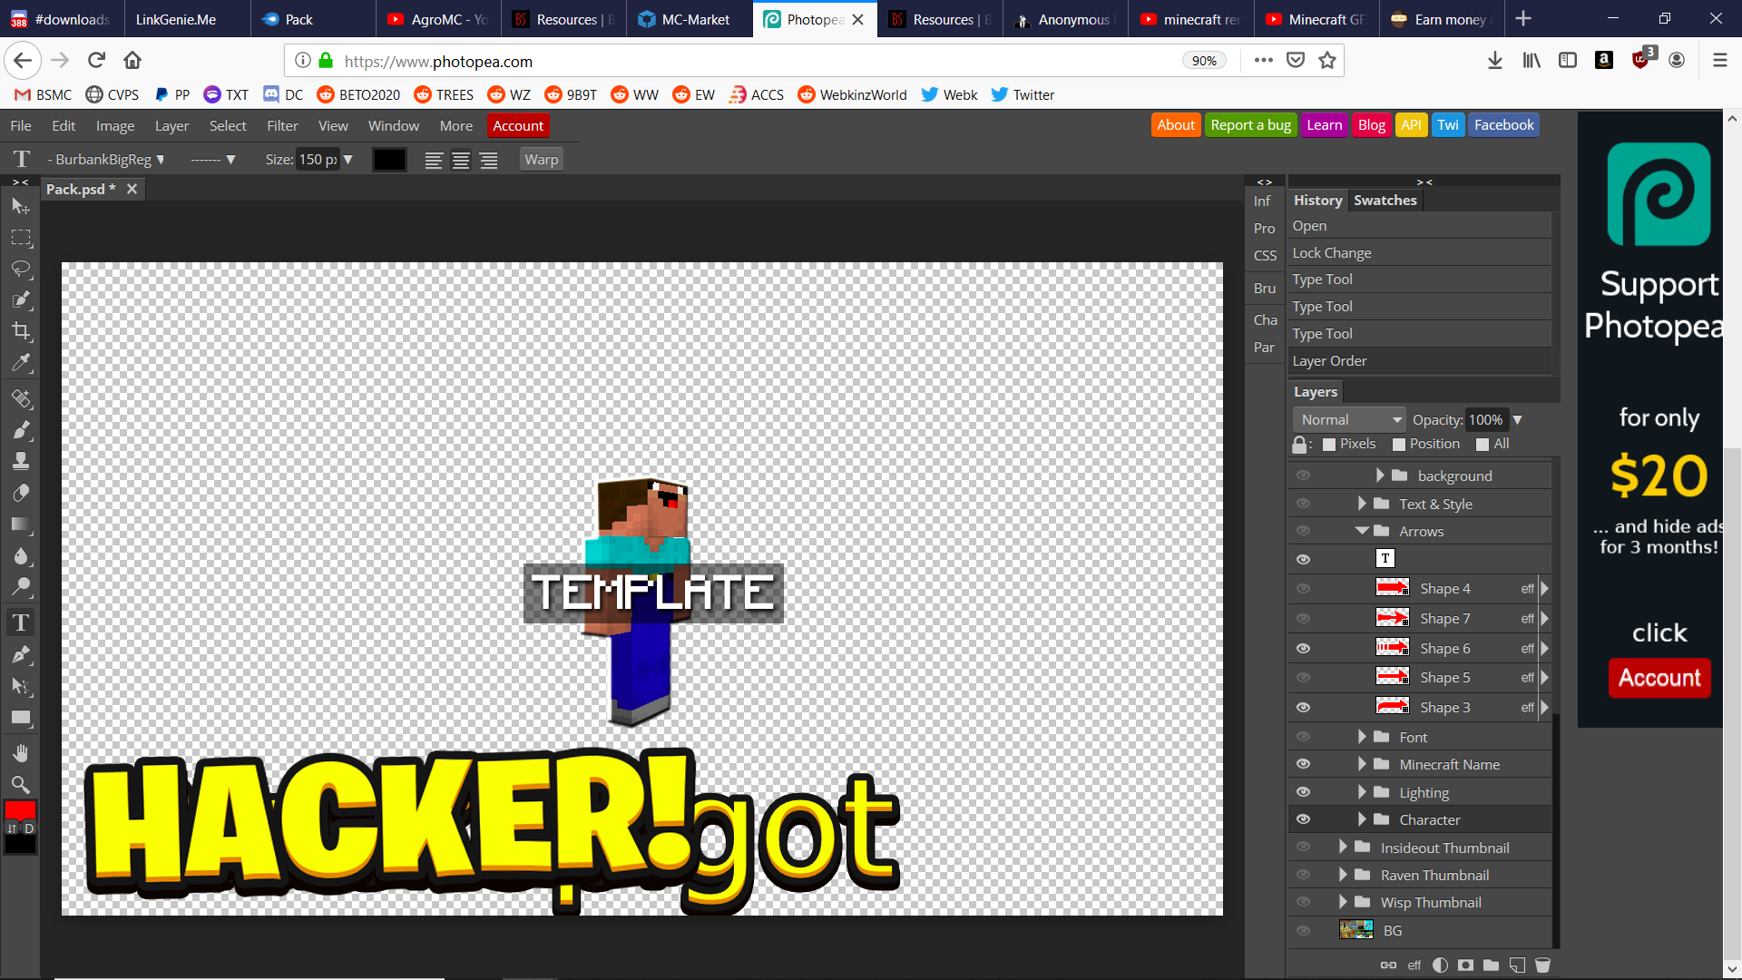Select the Lasso tool
1742x980 pixels.
pos(21,269)
